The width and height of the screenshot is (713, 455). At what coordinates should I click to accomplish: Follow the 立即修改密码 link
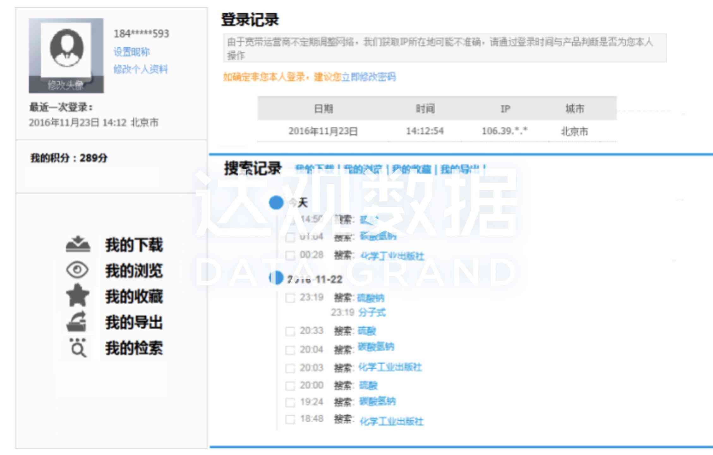369,77
